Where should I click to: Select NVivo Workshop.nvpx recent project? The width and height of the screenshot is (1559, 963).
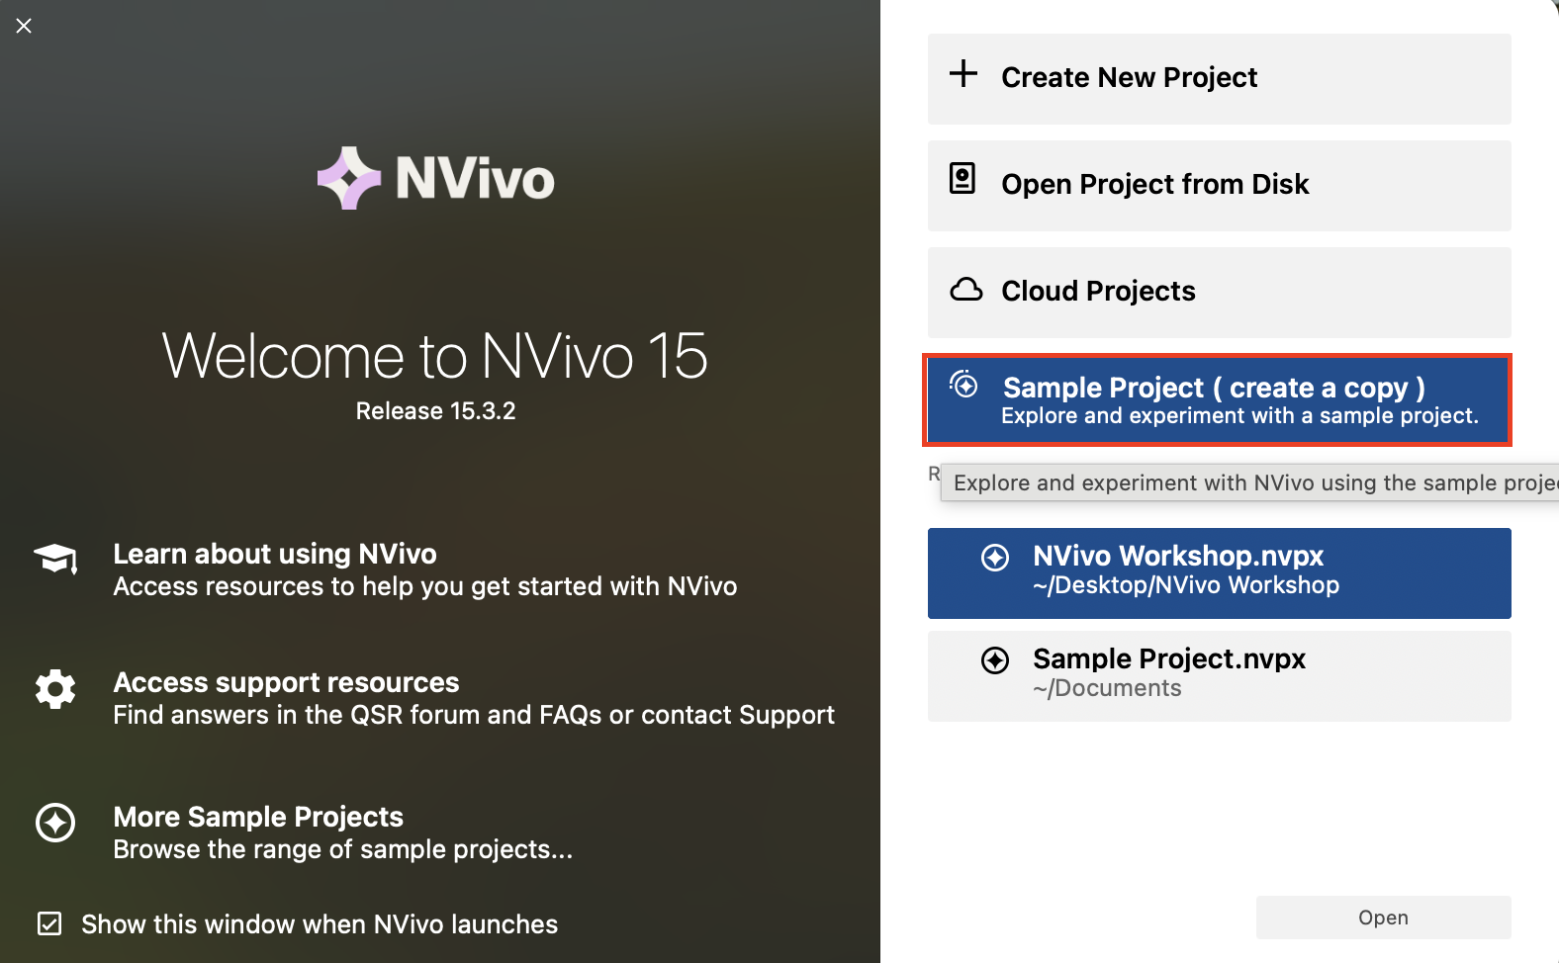click(x=1219, y=573)
